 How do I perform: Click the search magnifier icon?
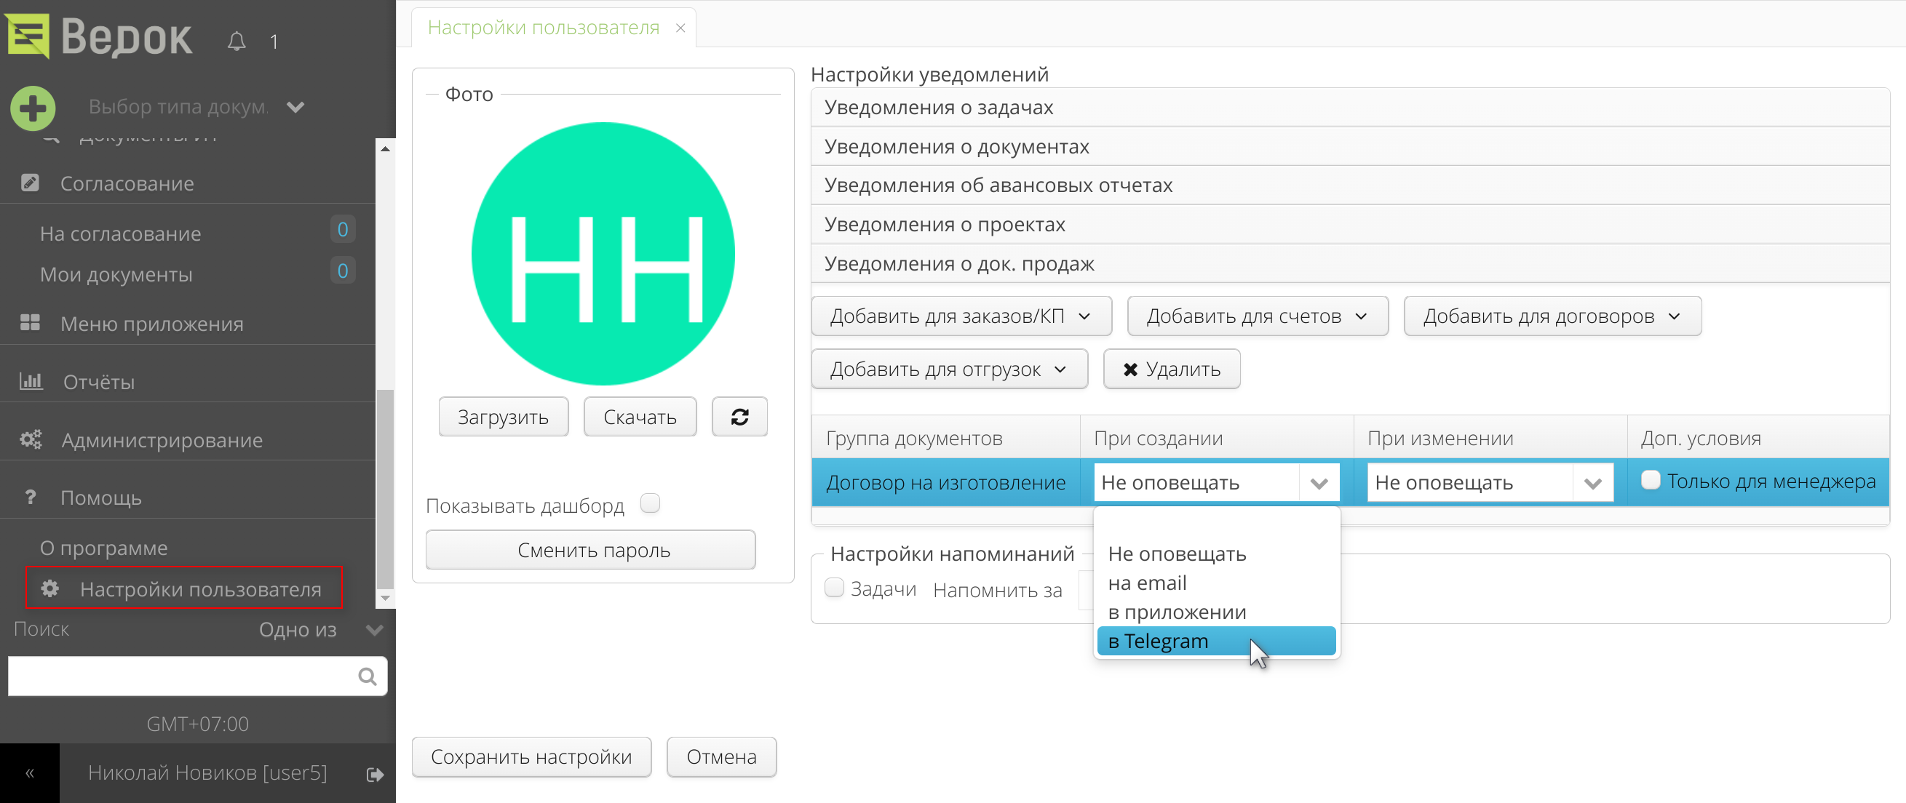pos(367,676)
